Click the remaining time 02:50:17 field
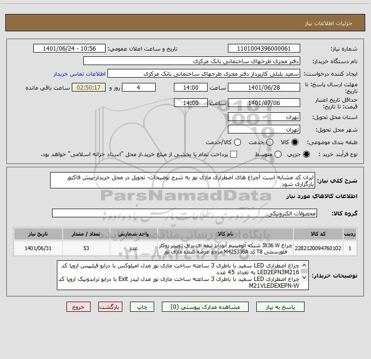Image resolution: width=371 pixels, height=359 pixels. [x=89, y=87]
